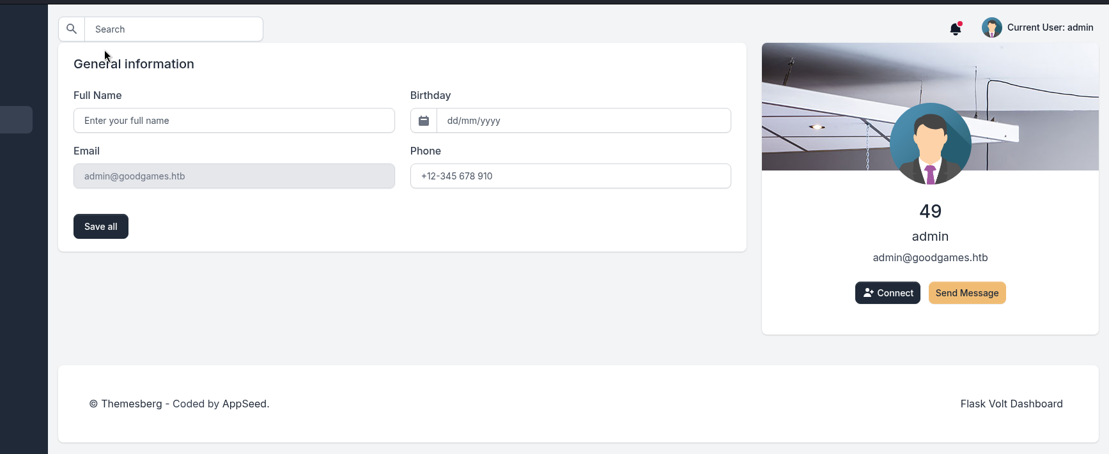1109x454 pixels.
Task: Click the Phone number field
Action: point(570,176)
